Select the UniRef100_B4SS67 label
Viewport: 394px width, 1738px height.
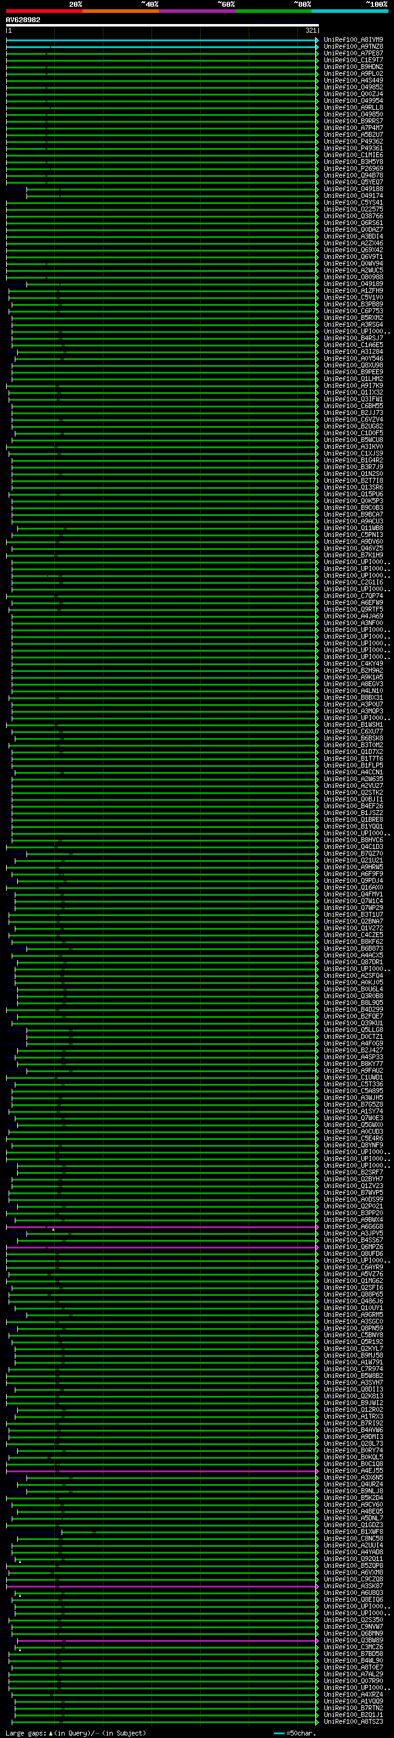[x=353, y=1240]
